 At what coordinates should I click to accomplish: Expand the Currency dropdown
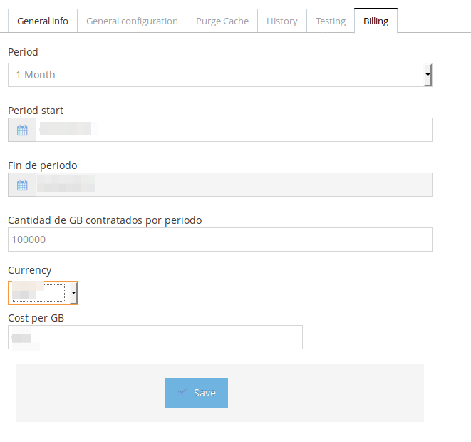[43, 292]
